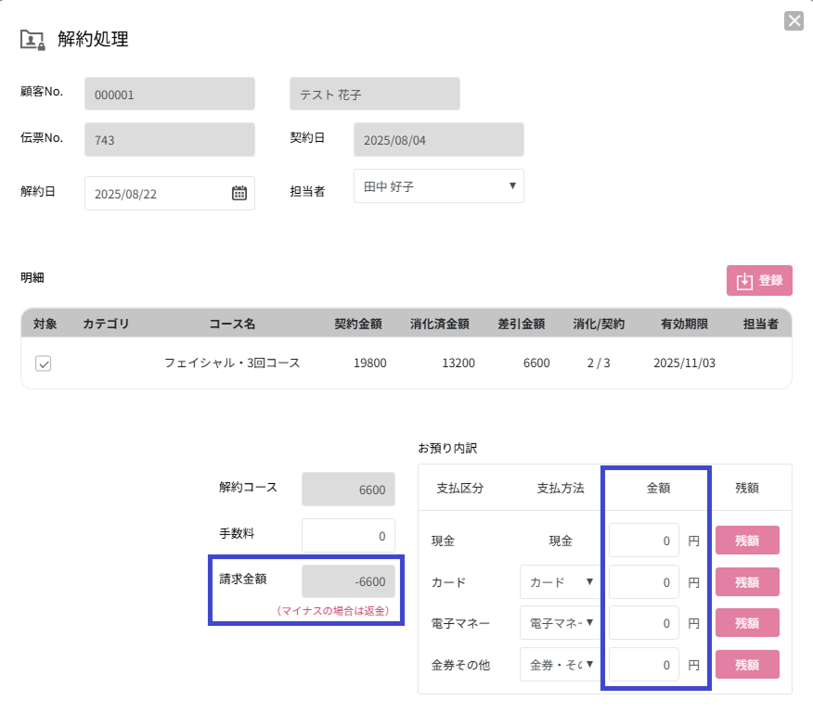
Task: Click the 解約日 date input field
Action: (156, 194)
